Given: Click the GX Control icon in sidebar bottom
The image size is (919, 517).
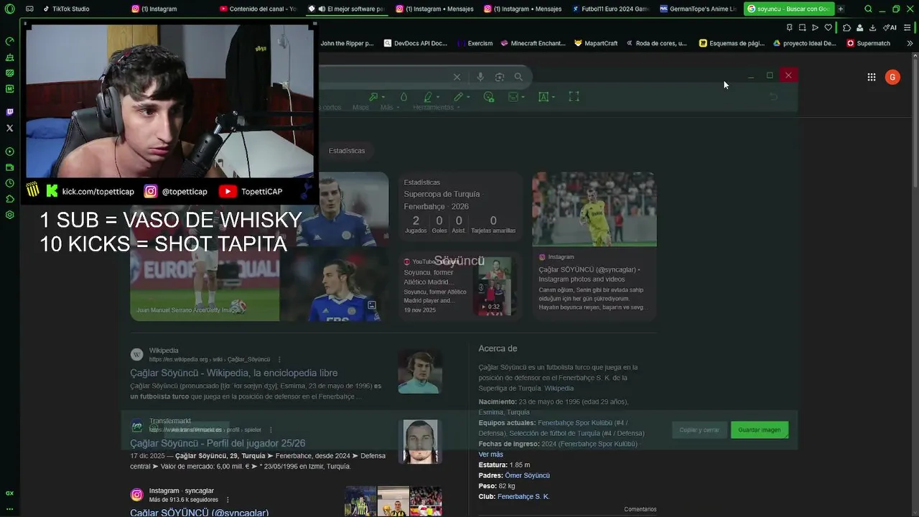Looking at the screenshot, I should point(9,493).
